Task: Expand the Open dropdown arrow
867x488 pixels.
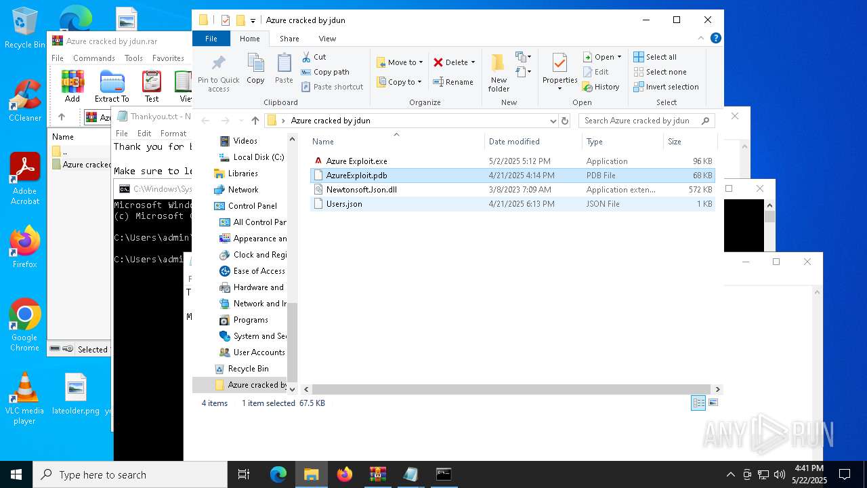Action: tap(619, 57)
